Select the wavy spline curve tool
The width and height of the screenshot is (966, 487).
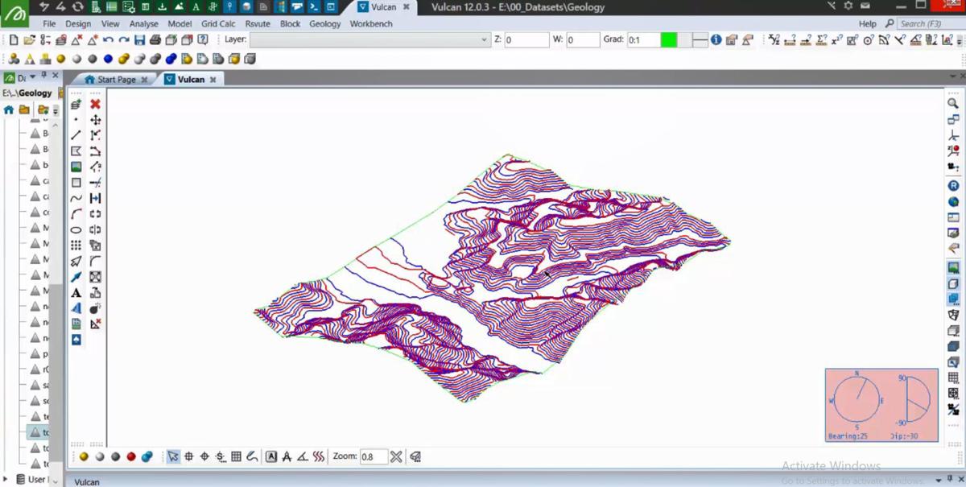(76, 198)
